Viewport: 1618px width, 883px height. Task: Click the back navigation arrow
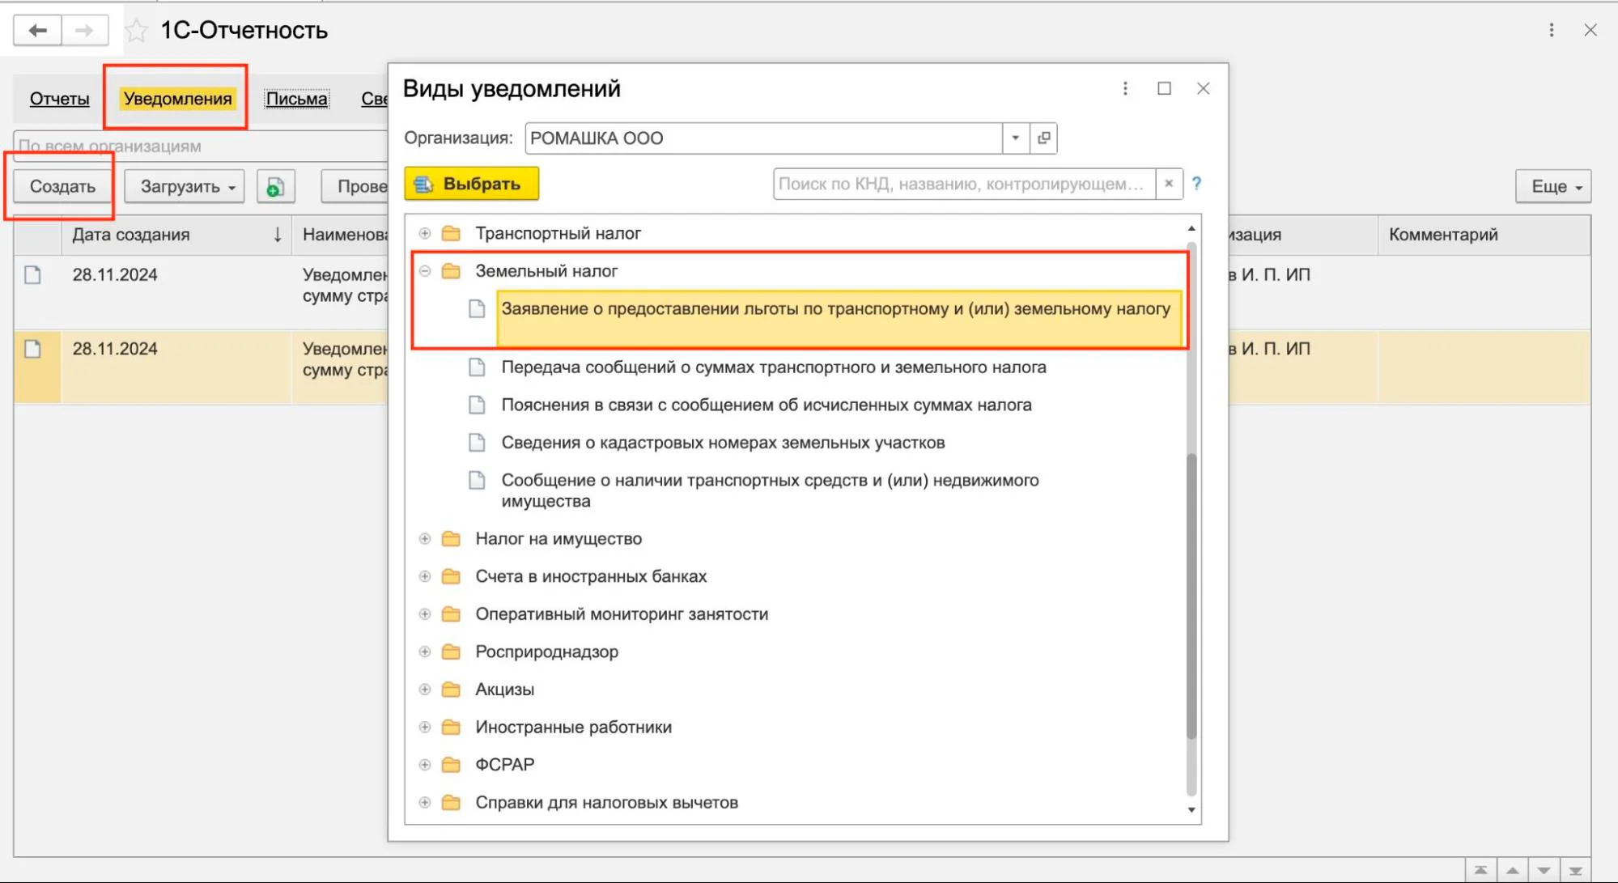point(37,31)
